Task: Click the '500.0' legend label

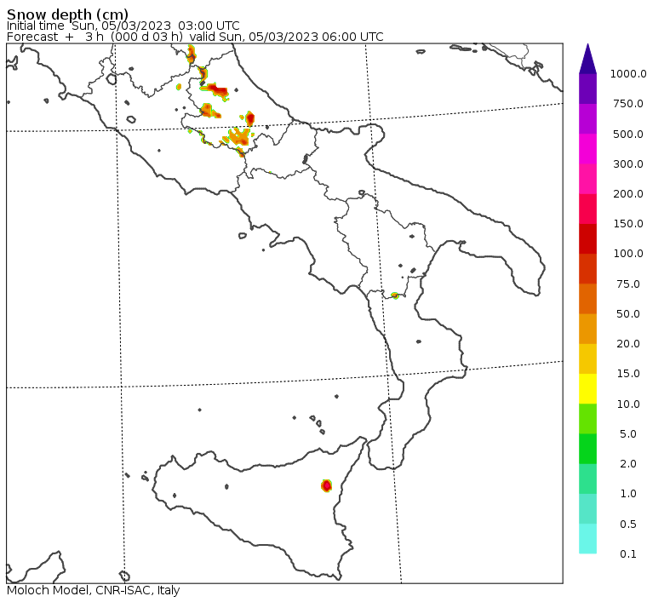Action: coord(628,134)
